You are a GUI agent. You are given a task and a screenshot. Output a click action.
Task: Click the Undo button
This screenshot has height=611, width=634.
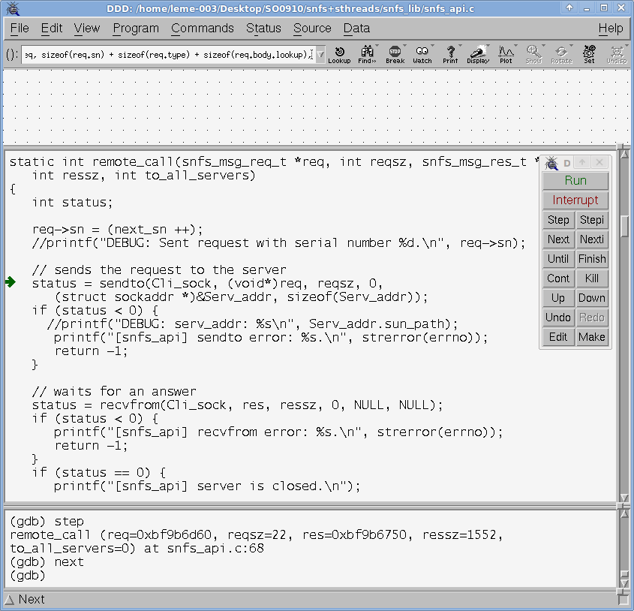[558, 318]
